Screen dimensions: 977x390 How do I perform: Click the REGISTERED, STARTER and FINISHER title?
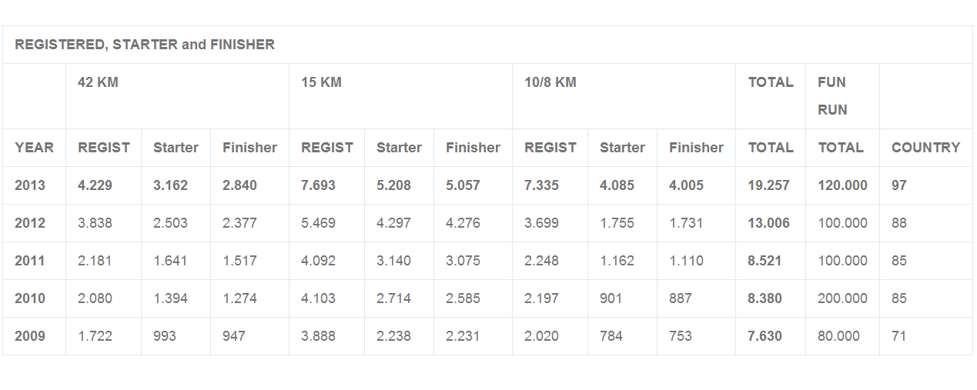pos(145,45)
